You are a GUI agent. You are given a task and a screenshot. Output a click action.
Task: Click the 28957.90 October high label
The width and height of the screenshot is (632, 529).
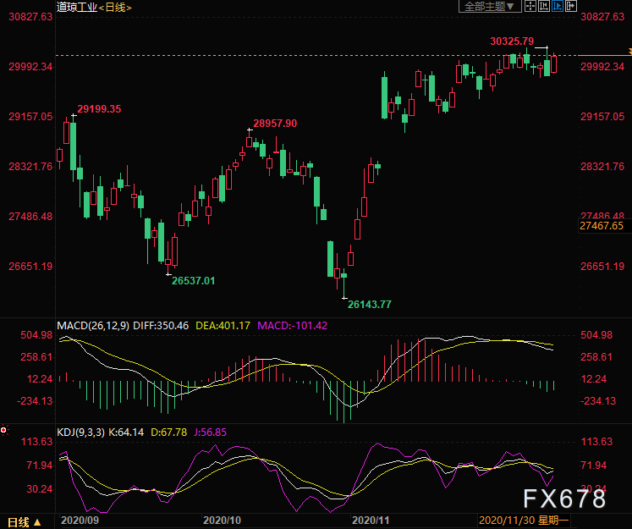click(x=276, y=124)
